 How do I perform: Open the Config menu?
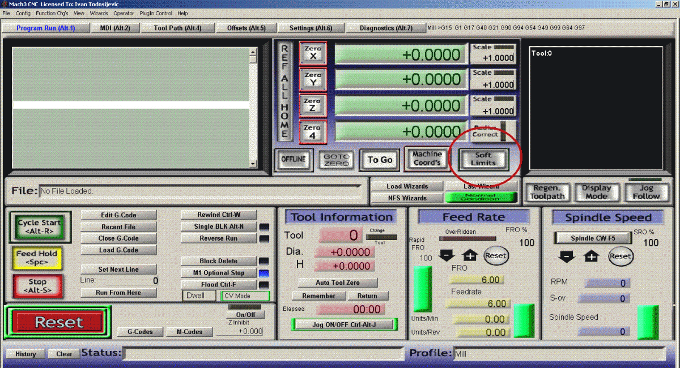pyautogui.click(x=23, y=13)
